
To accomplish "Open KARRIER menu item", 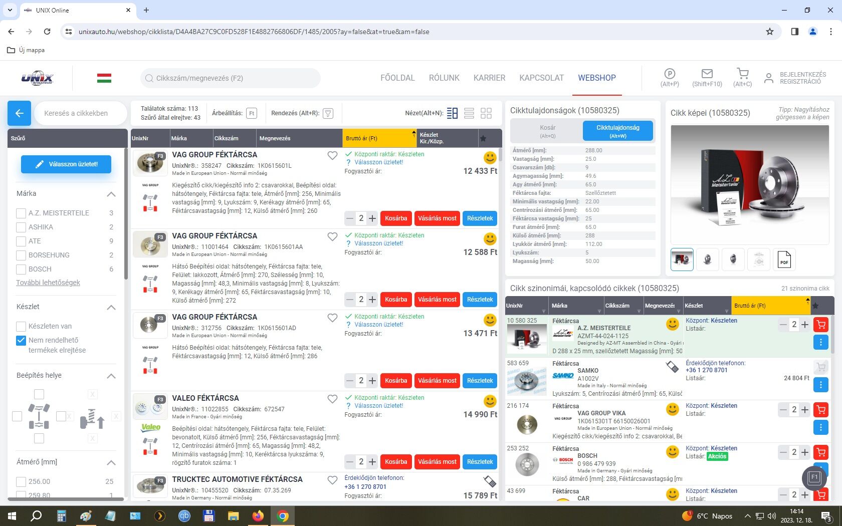I will point(489,78).
